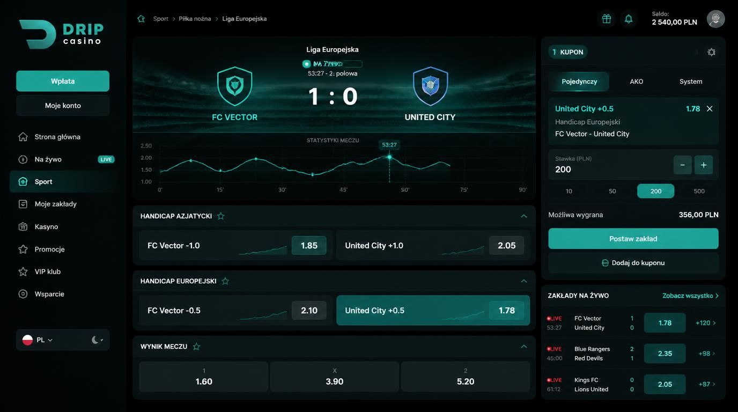Collapse the Handicap Azjatycki section
Viewport: 738px width, 412px height.
524,216
